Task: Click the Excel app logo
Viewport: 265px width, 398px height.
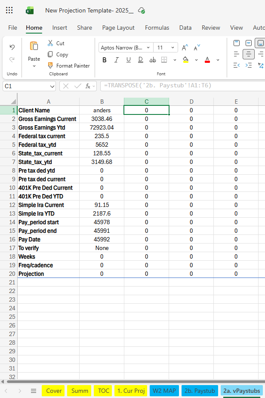Action: coord(30,10)
